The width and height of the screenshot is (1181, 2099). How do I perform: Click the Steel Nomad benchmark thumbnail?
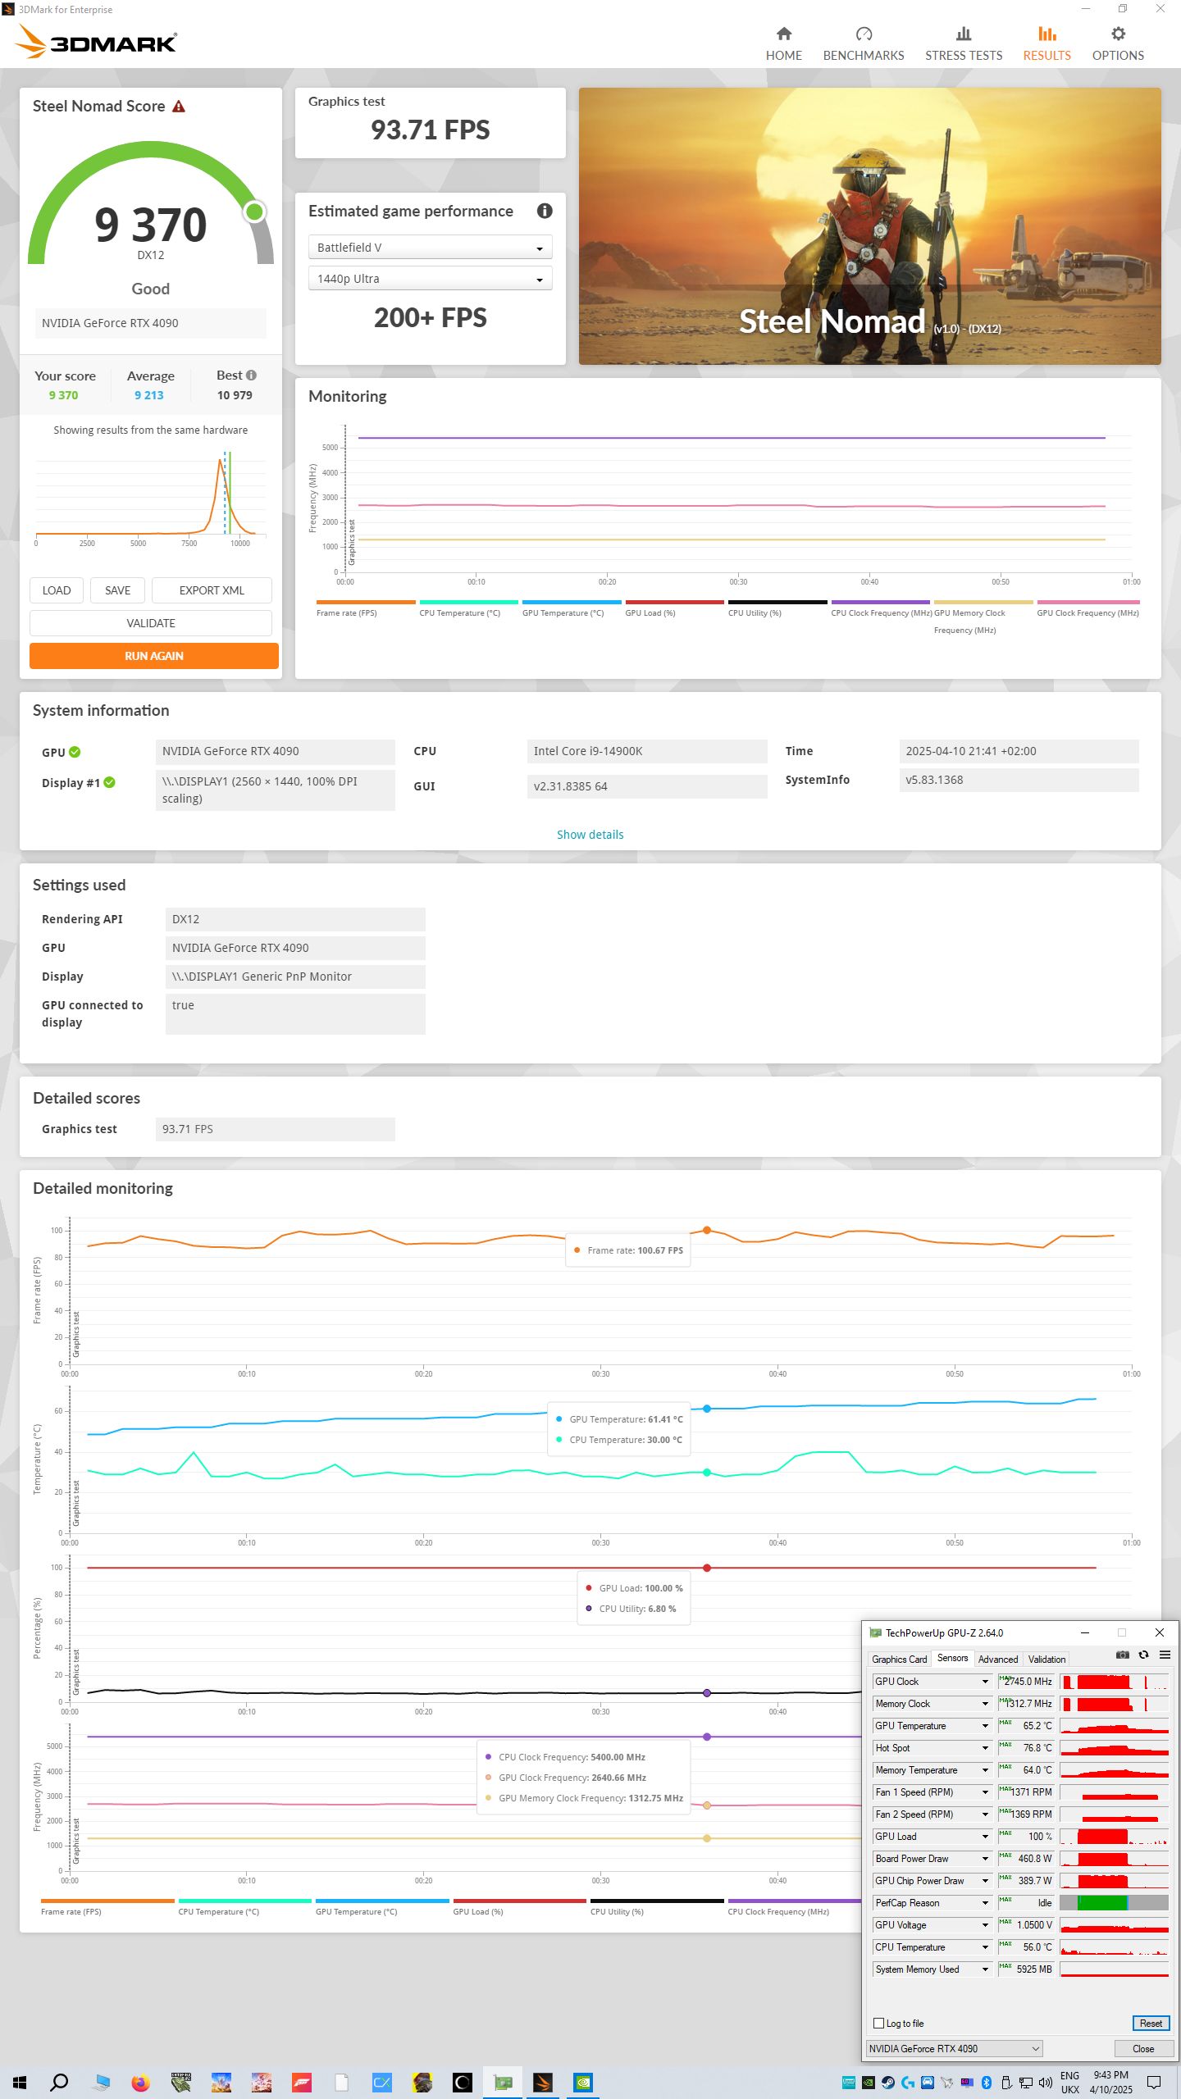coord(869,226)
